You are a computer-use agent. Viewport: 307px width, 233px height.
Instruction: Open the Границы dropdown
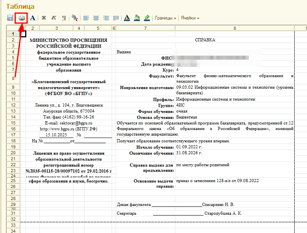[x=165, y=18]
